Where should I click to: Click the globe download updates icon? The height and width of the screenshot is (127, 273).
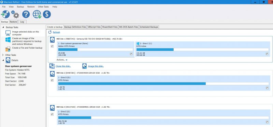click(37, 14)
